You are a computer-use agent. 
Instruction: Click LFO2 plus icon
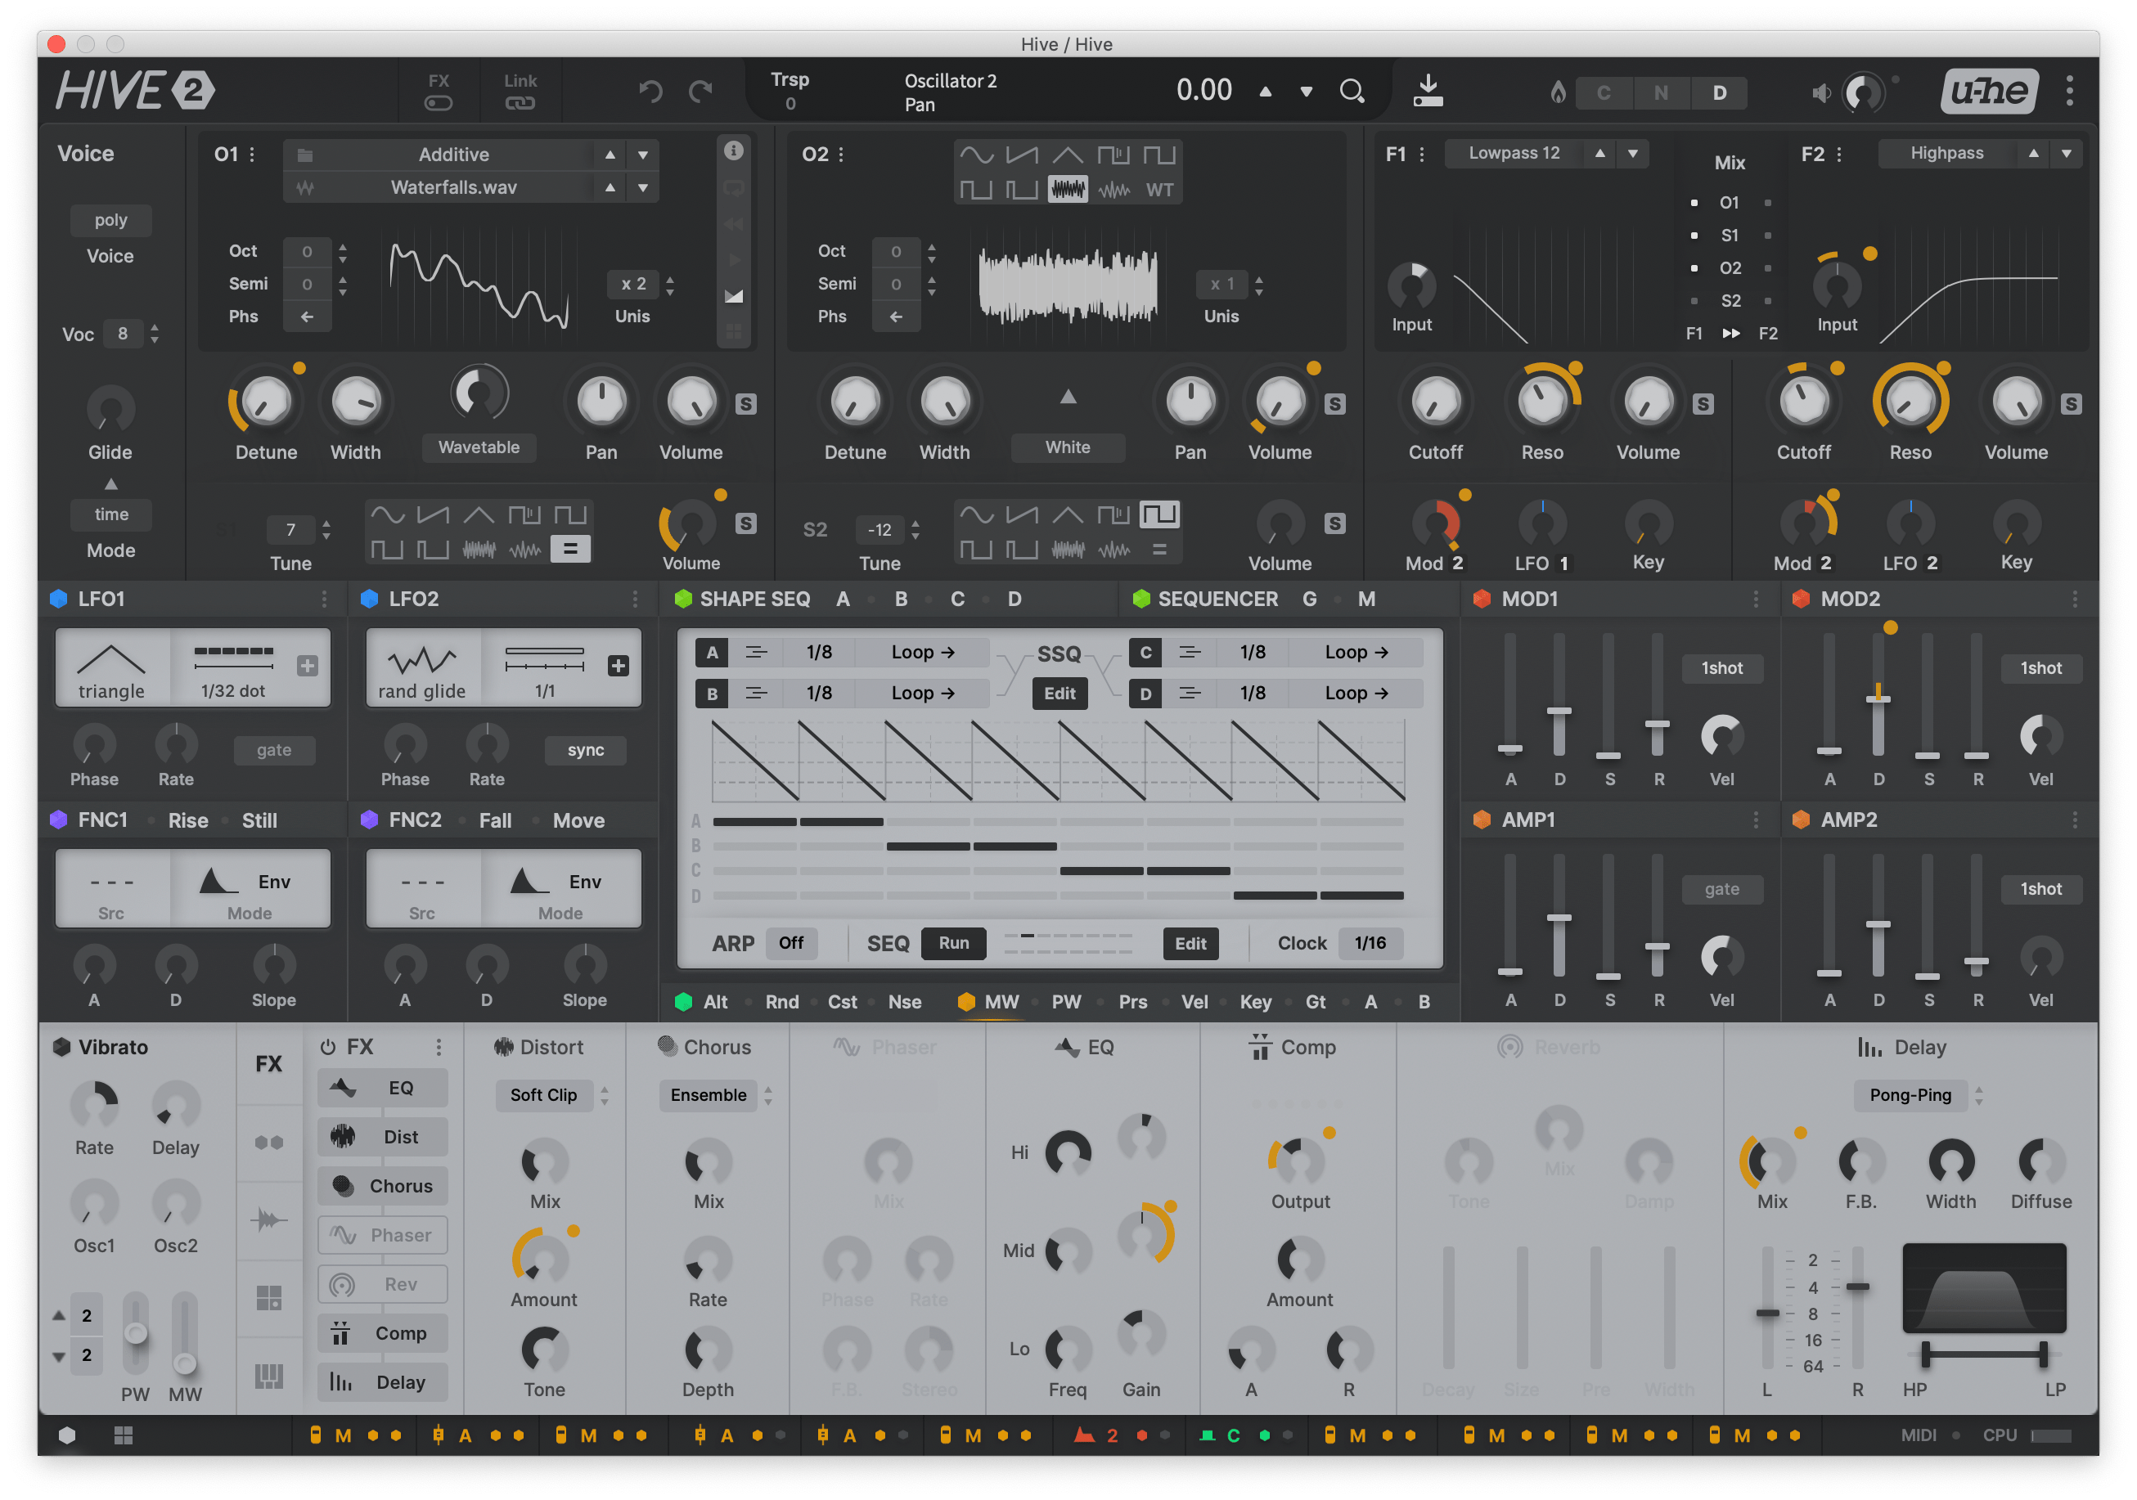pyautogui.click(x=618, y=665)
